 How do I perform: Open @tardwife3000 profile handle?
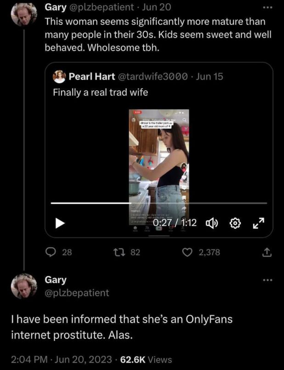coord(153,76)
